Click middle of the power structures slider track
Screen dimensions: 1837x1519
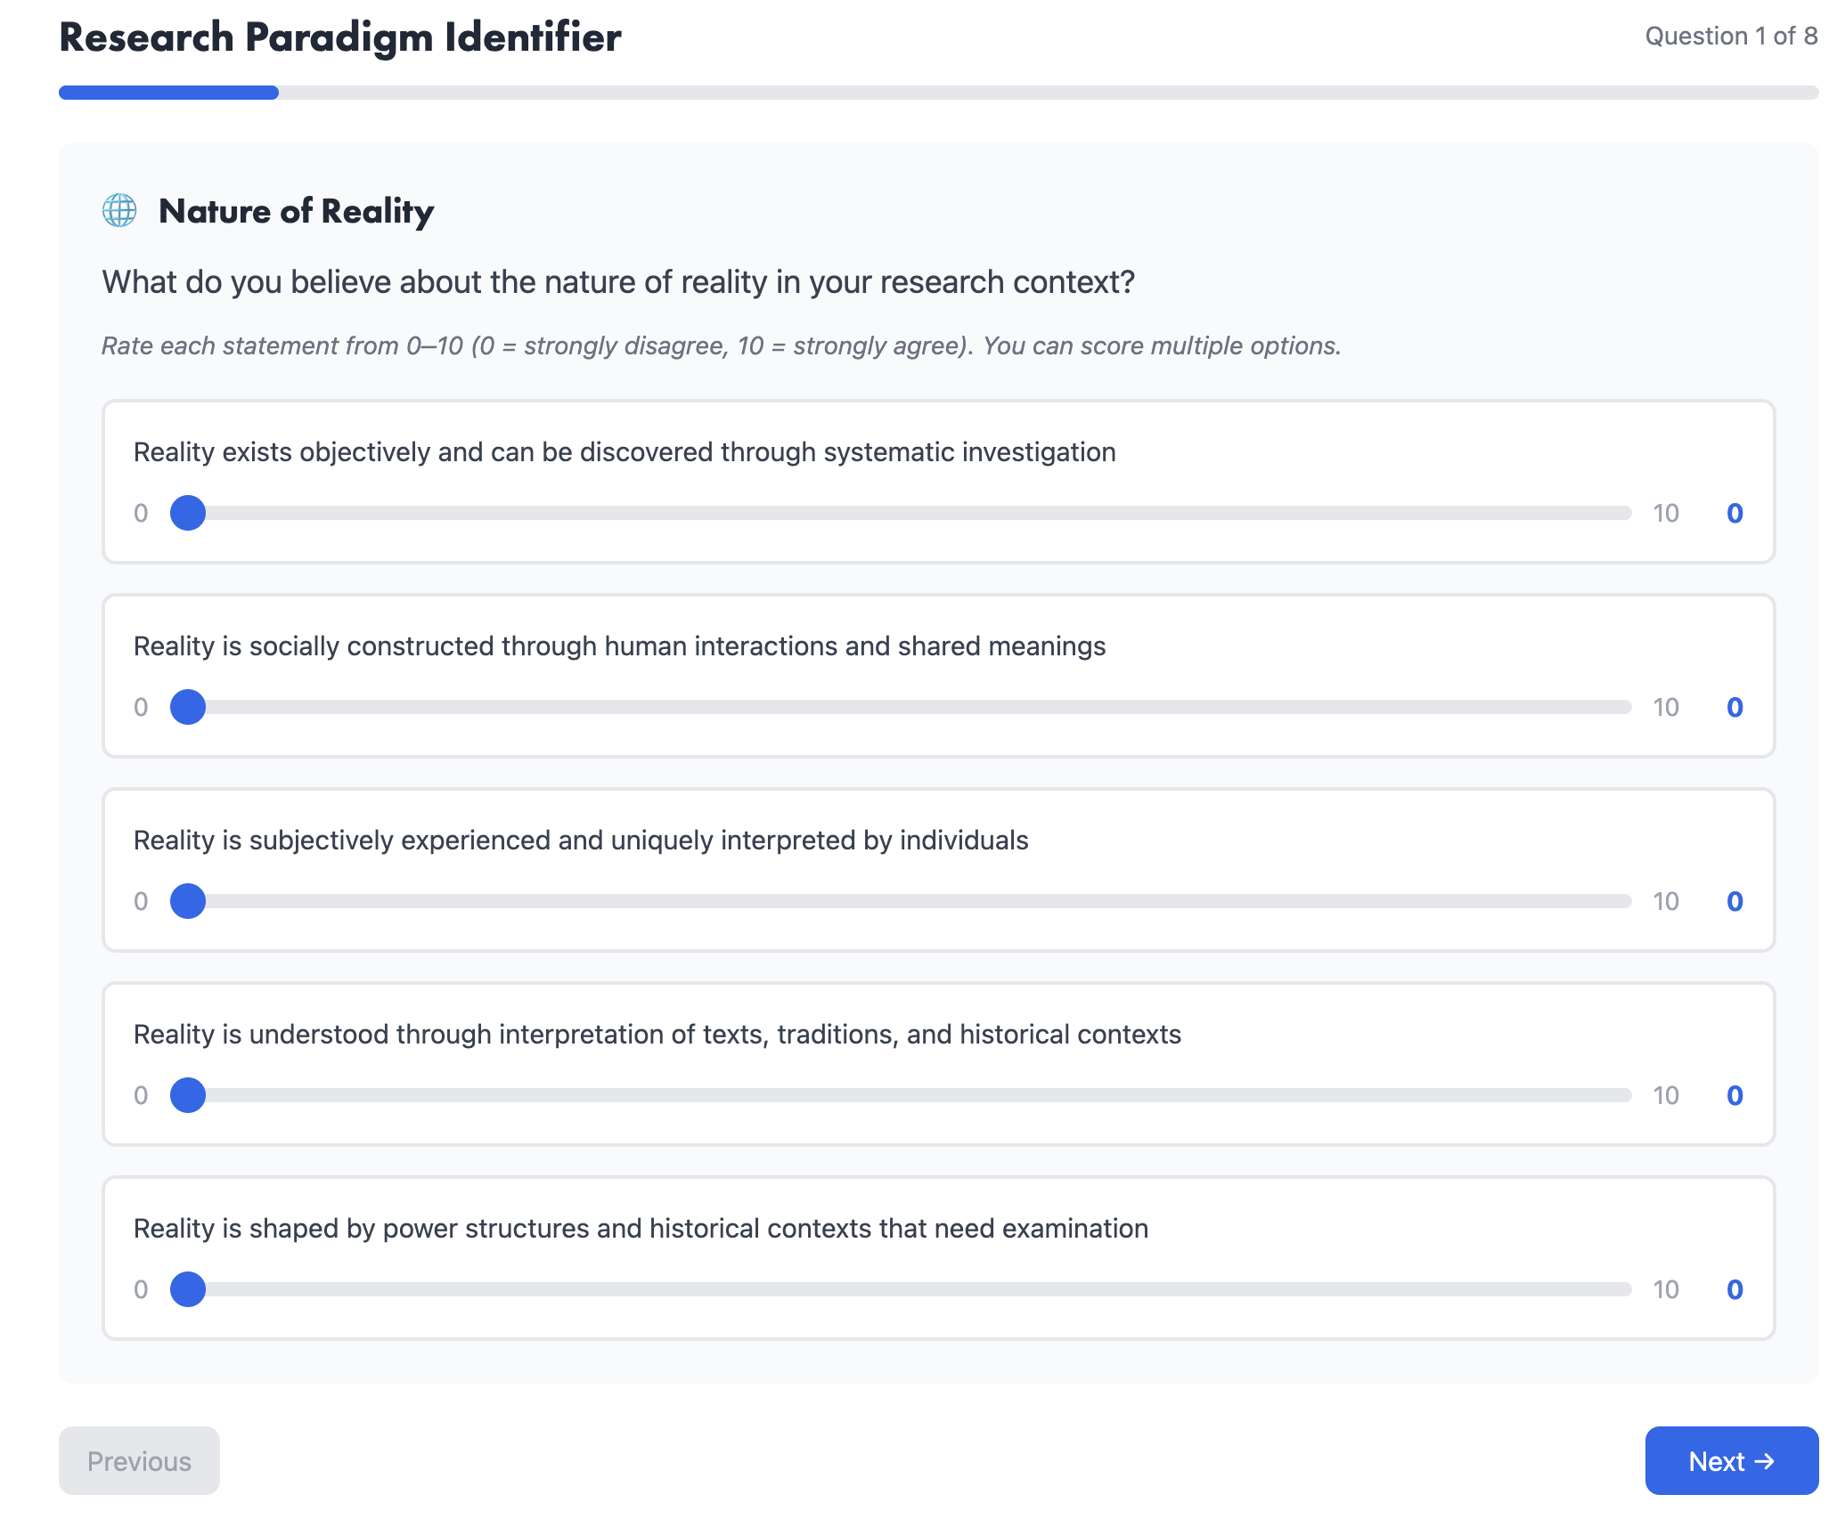901,1289
